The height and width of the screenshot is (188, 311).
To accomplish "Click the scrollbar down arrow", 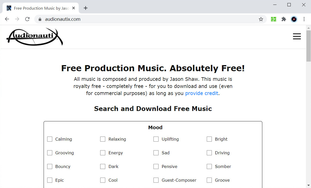I will pos(309,186).
